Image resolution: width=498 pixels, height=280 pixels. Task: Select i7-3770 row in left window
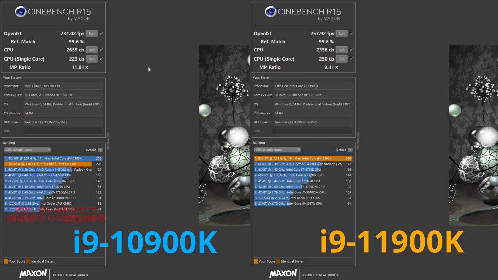coord(53,187)
